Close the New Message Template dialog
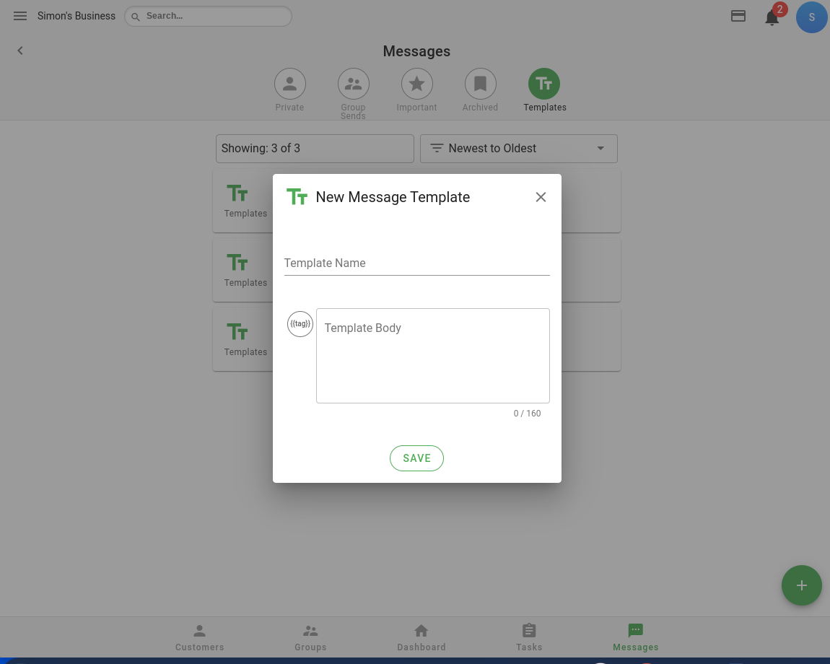Screen dimensions: 830x664 541,197
